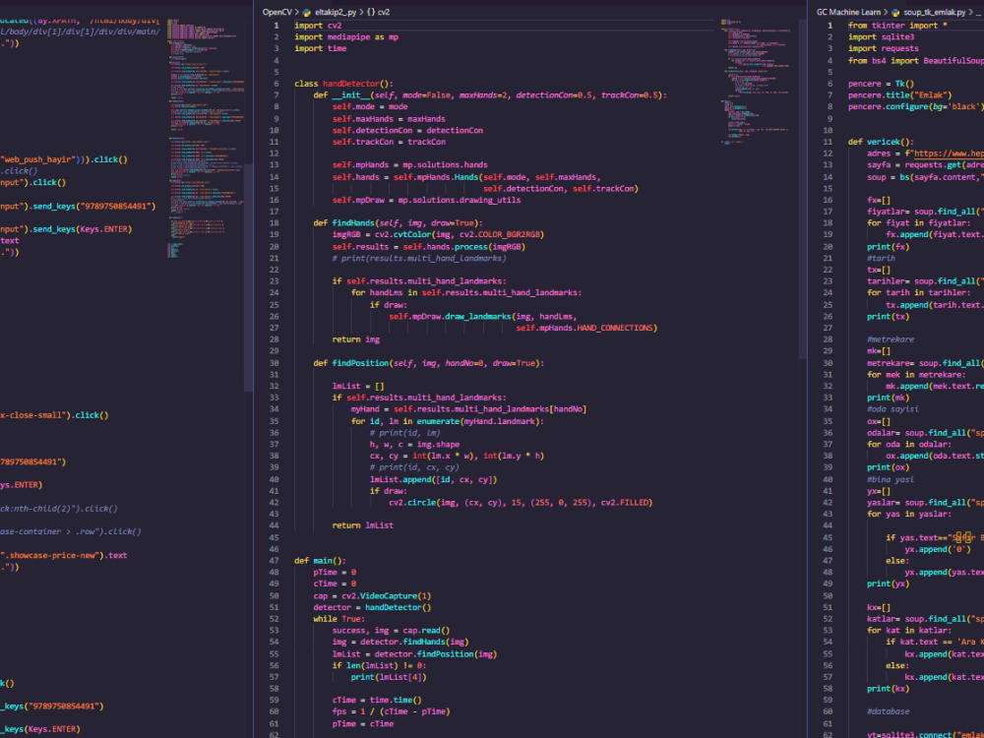Click 'print(lmList[4])' statement
984x738 pixels.
click(x=389, y=677)
